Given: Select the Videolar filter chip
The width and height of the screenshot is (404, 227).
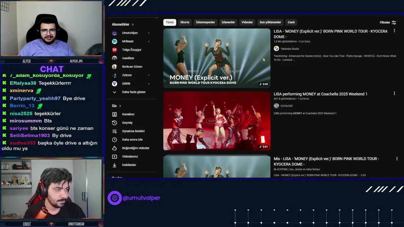Looking at the screenshot, I should pyautogui.click(x=247, y=22).
